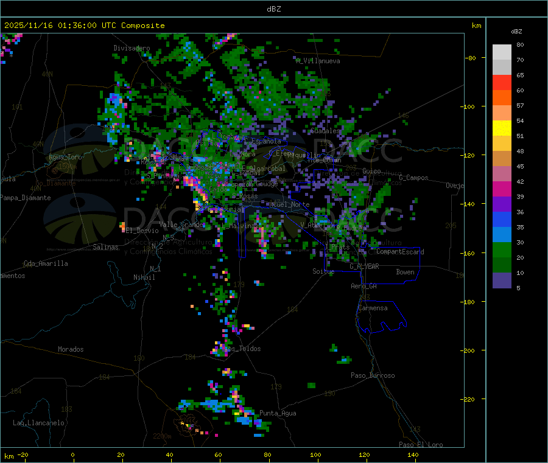Click the Goico map label
The width and height of the screenshot is (548, 463).
(371, 171)
